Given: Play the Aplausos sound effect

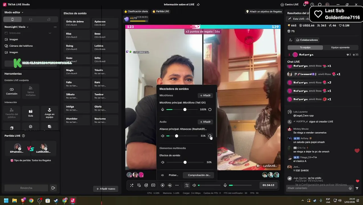Looking at the screenshot, I should 105,23.
